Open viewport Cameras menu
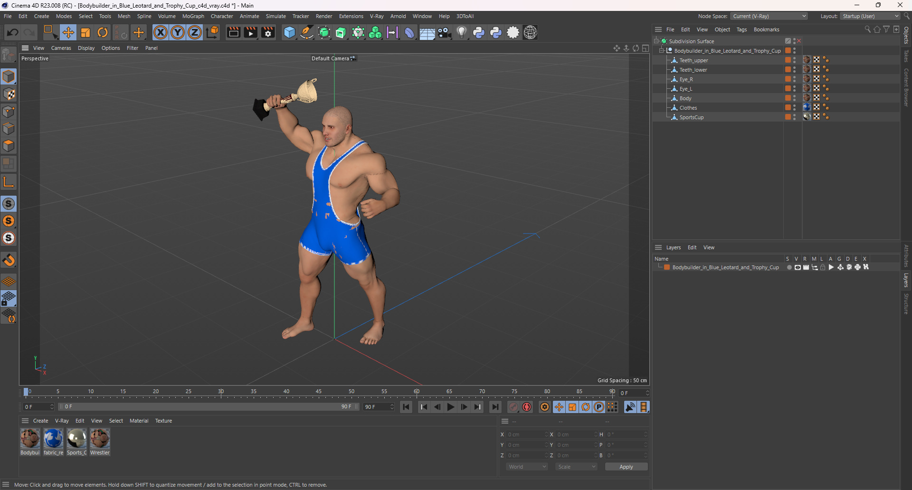The height and width of the screenshot is (490, 912). tap(61, 48)
